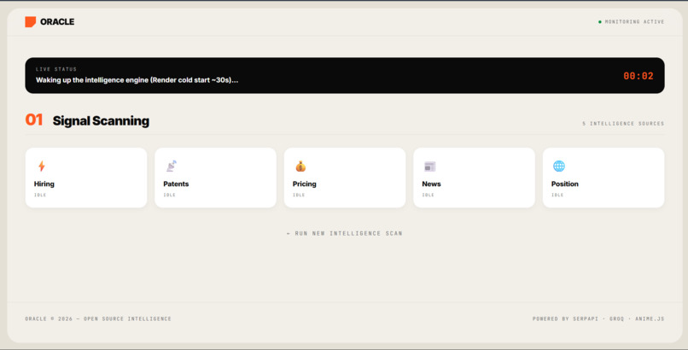Click the IDLE status under News
Image resolution: width=688 pixels, height=350 pixels.
(428, 195)
